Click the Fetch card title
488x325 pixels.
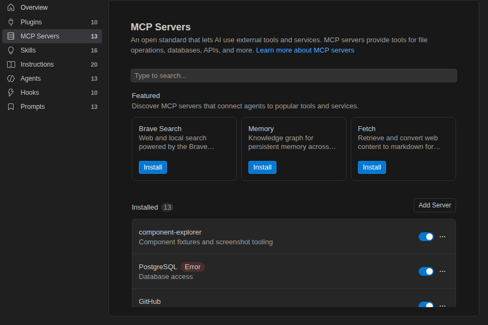pyautogui.click(x=367, y=129)
